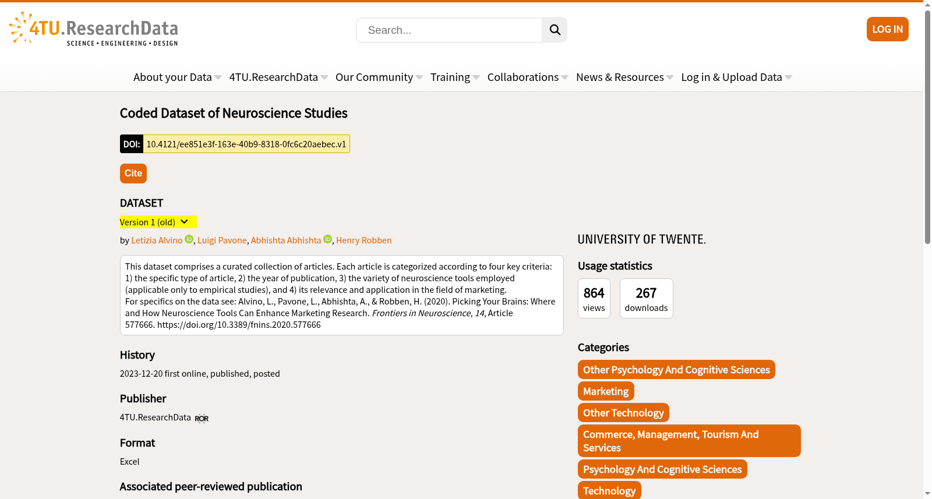The height and width of the screenshot is (499, 932).
Task: Expand the 4TU.ResearchData menu
Action: [278, 77]
